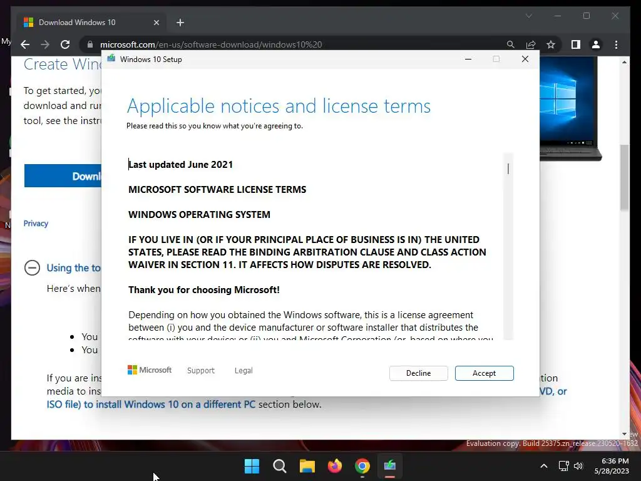Screen dimensions: 641x481
Task: Close the Windows 10 Setup dialog
Action: (x=525, y=59)
